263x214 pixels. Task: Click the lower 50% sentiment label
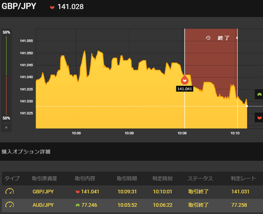[7, 118]
